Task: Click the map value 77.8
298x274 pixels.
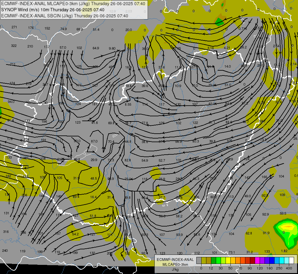Action: (x=145, y=123)
